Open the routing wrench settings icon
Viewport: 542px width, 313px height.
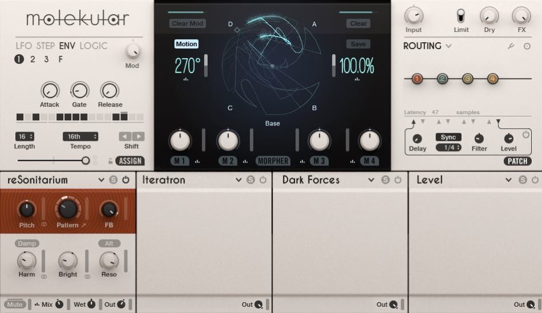coord(511,46)
